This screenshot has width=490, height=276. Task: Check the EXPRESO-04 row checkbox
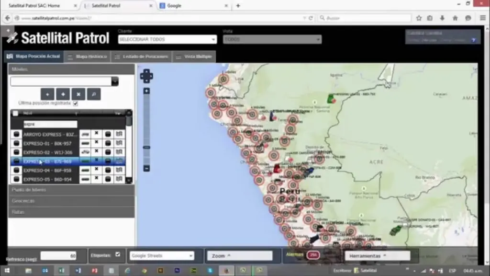[x=16, y=170]
